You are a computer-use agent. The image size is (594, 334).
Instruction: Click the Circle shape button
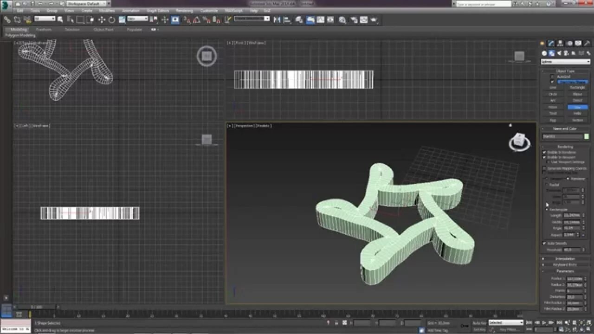pyautogui.click(x=553, y=94)
